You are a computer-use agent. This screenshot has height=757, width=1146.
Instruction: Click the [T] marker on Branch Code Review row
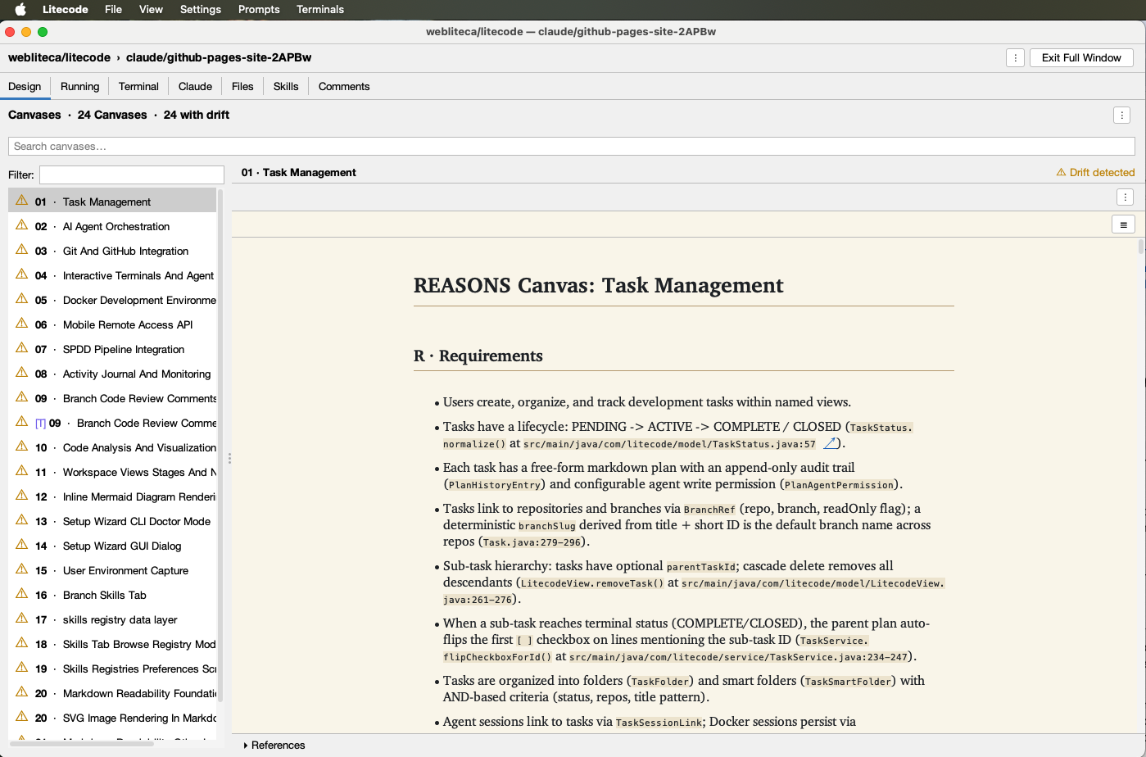(x=40, y=423)
